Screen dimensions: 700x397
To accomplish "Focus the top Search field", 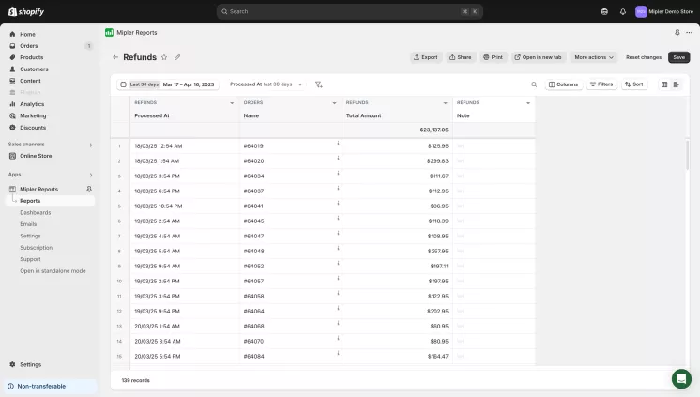I will pos(350,11).
